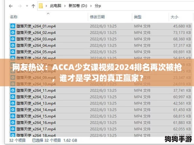Select file name 堕落天使_x264_02.mp4
The height and width of the screenshot is (145, 194).
(x=36, y=33)
